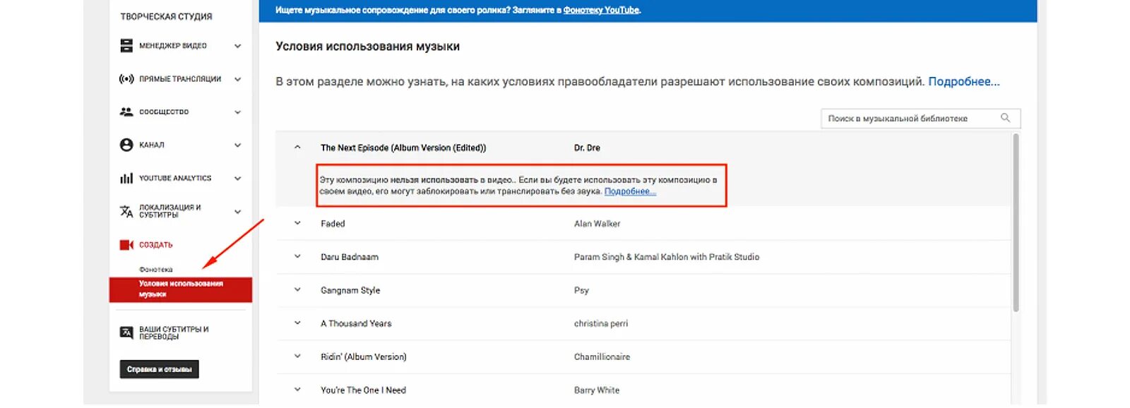Click the Условия использования музыки page heading
This screenshot has height=408, width=1130.
(x=367, y=46)
